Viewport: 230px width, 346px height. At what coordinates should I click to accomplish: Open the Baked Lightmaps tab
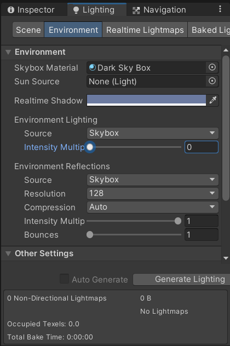(x=209, y=30)
